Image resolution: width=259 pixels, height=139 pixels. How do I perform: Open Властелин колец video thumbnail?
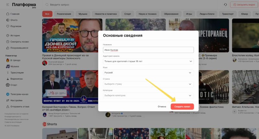tap(245, 35)
